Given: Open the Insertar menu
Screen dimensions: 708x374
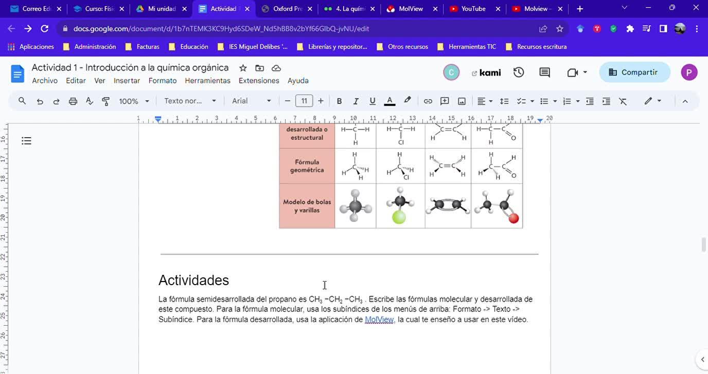Looking at the screenshot, I should pyautogui.click(x=127, y=81).
